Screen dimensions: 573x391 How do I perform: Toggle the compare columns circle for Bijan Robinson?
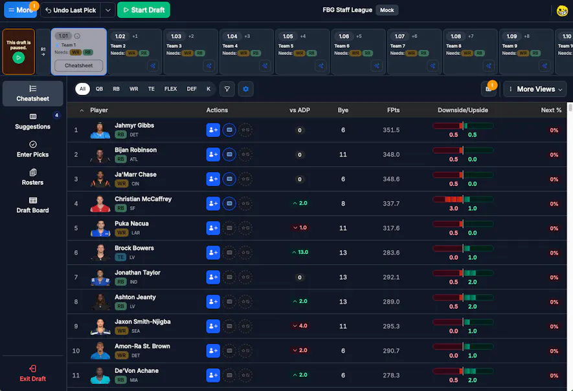pos(229,154)
